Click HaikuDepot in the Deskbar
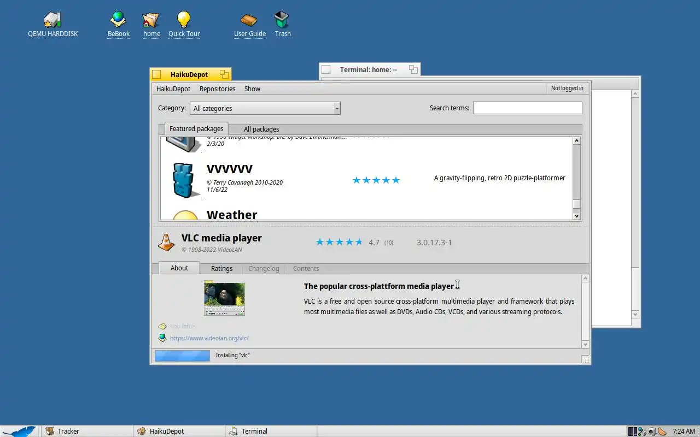 click(179, 431)
